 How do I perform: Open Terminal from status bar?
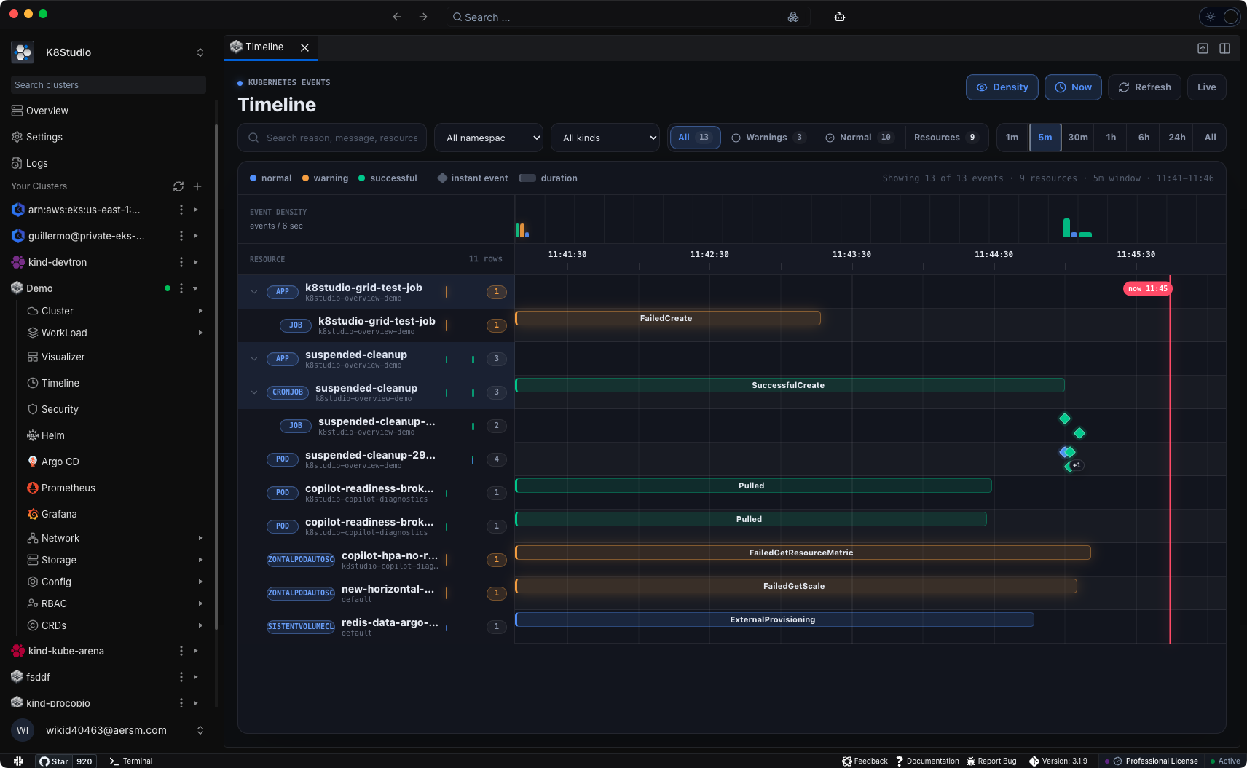[131, 761]
